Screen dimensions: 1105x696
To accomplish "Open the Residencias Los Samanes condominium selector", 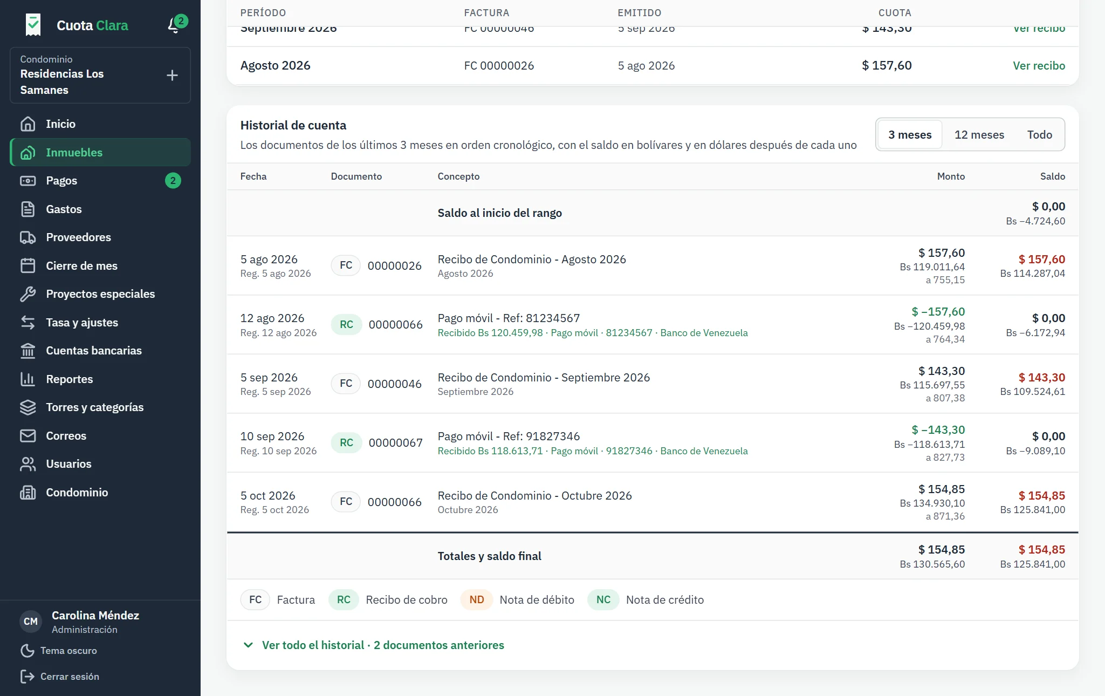I will [x=100, y=75].
